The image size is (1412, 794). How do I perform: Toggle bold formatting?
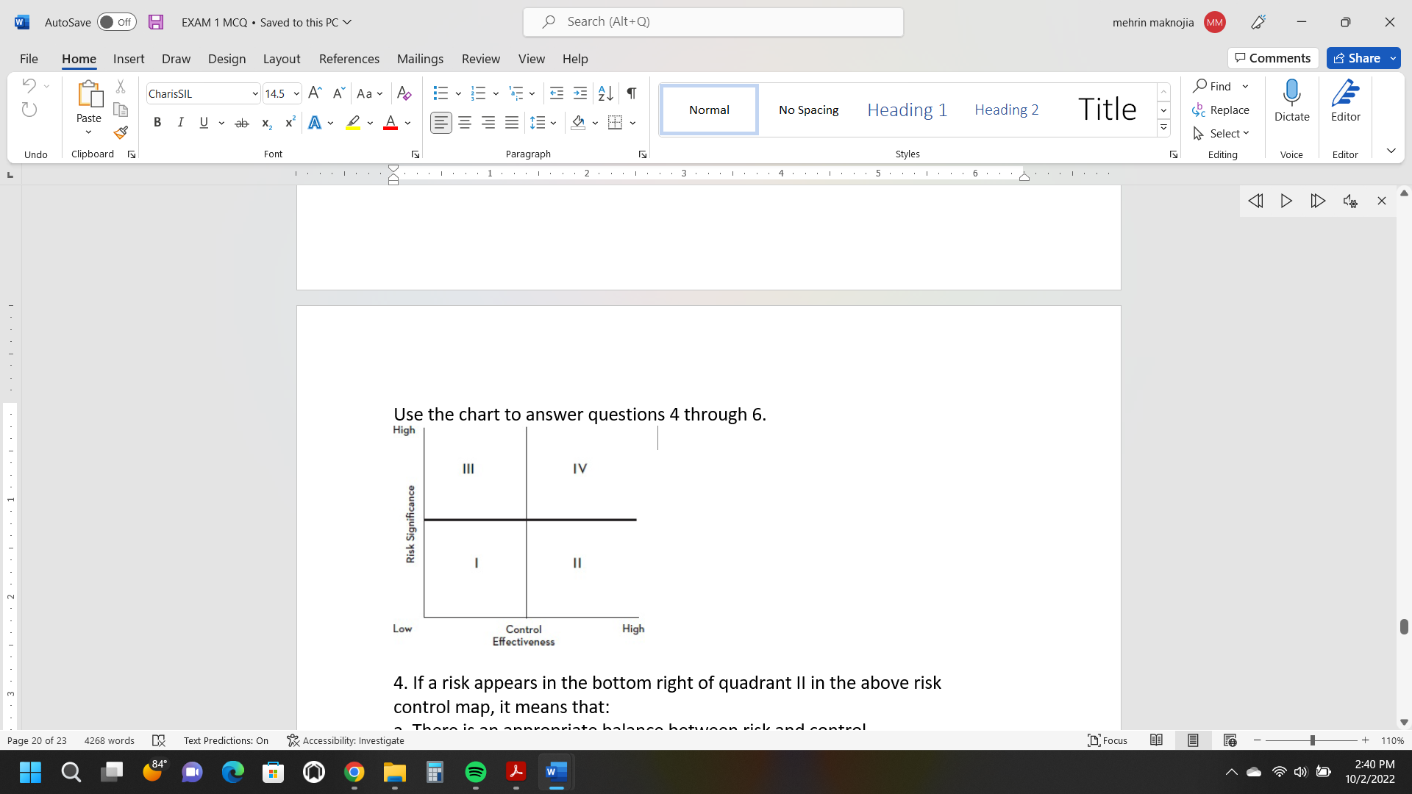coord(157,123)
